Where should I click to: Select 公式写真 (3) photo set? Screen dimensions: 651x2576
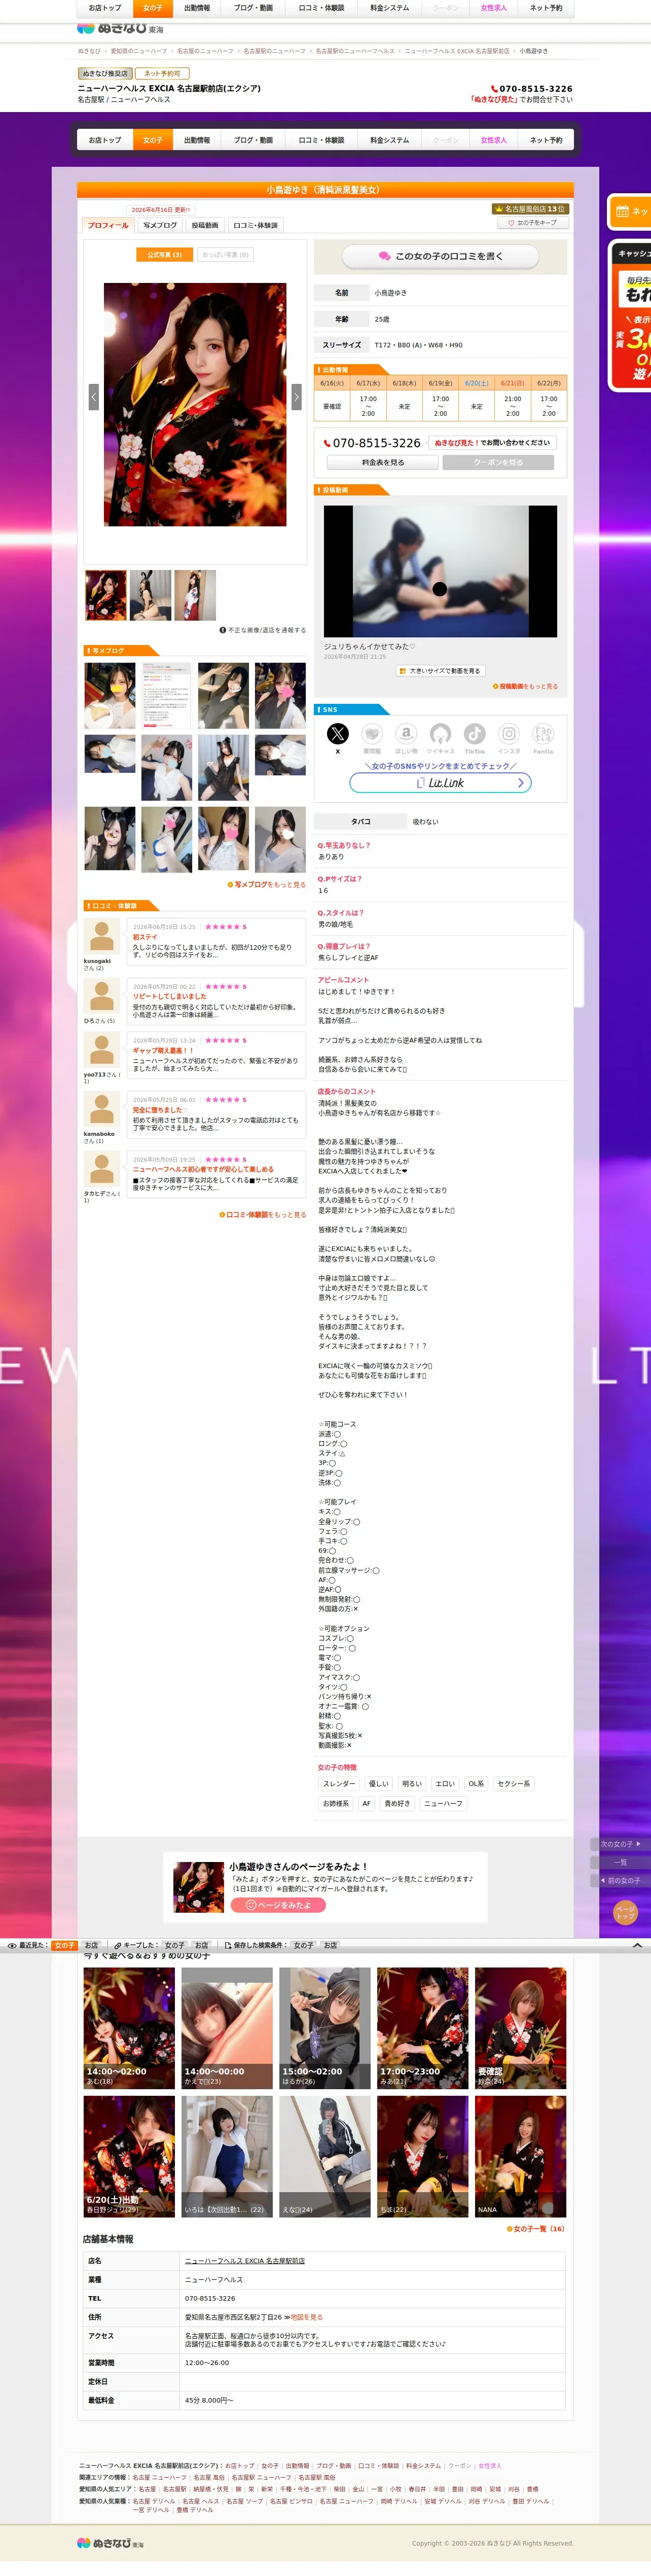(164, 255)
